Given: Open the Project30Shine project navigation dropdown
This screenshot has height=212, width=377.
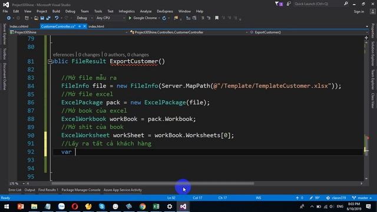Looking at the screenshot, I should pyautogui.click(x=68, y=32).
